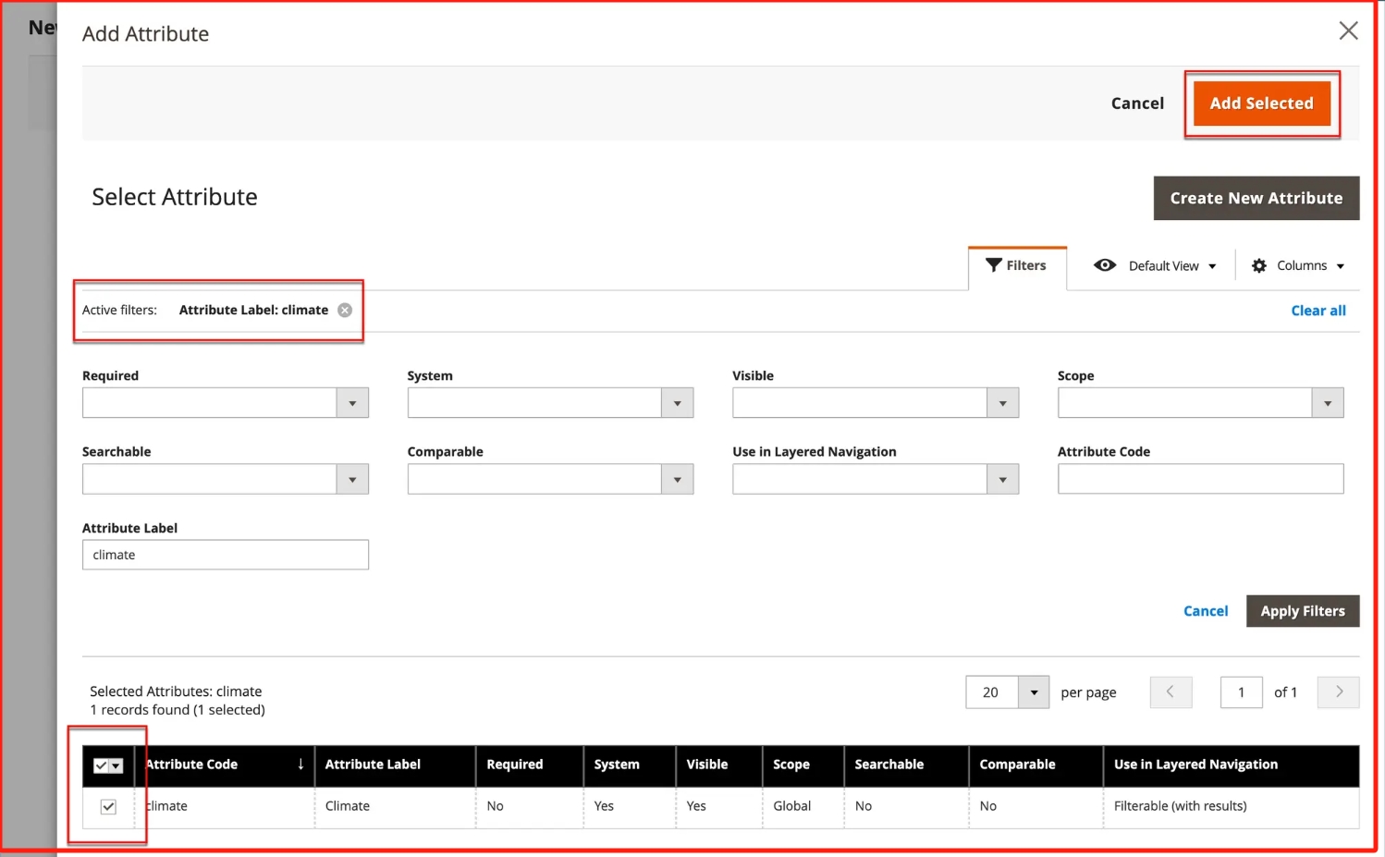This screenshot has width=1385, height=857.
Task: Open Default View via eye icon
Action: (1105, 266)
